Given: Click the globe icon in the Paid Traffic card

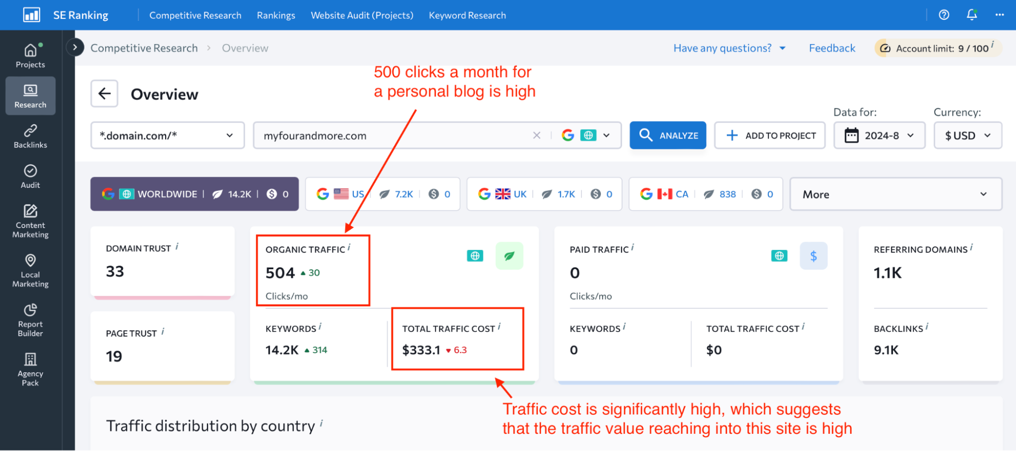Looking at the screenshot, I should tap(779, 255).
